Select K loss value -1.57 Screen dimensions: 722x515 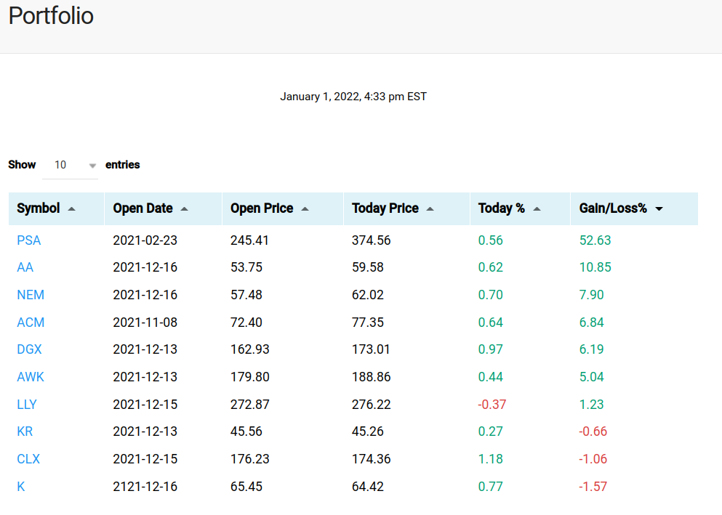point(593,487)
